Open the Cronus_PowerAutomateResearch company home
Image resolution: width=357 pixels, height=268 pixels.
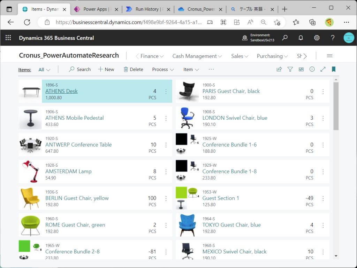point(69,55)
